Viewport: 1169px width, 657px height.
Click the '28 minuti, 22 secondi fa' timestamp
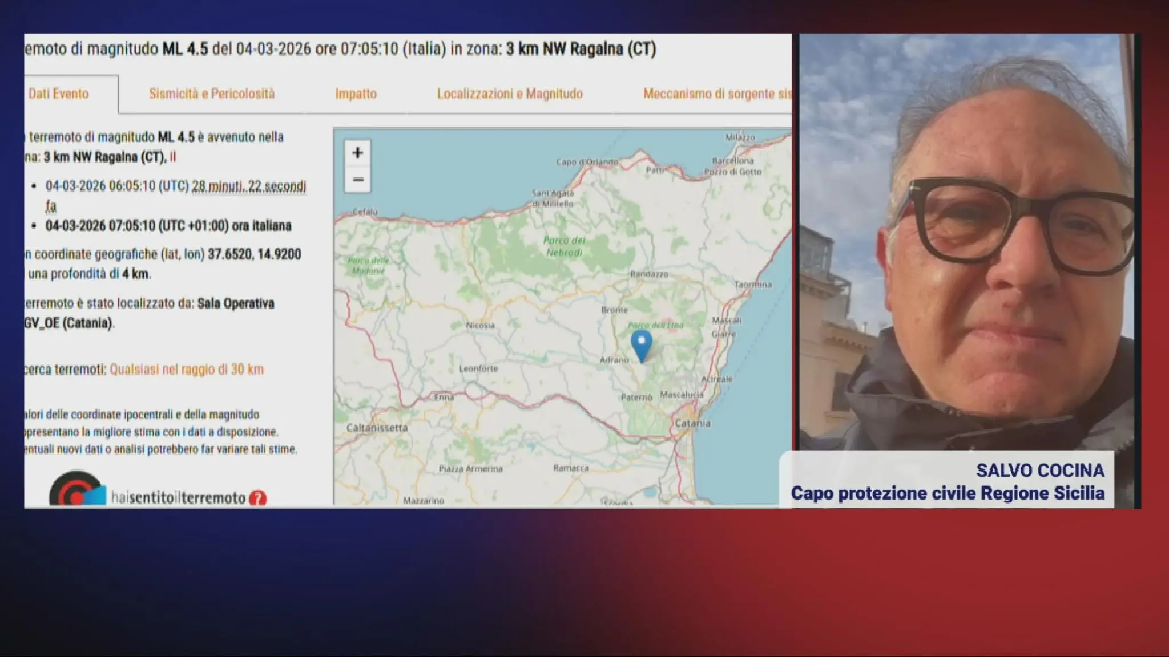(248, 186)
